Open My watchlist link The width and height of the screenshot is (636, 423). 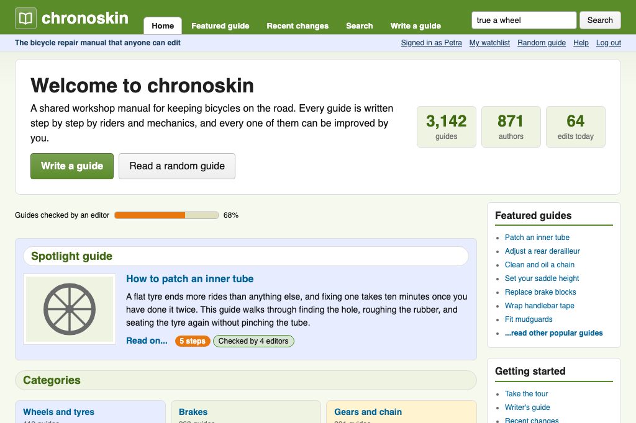(x=489, y=43)
